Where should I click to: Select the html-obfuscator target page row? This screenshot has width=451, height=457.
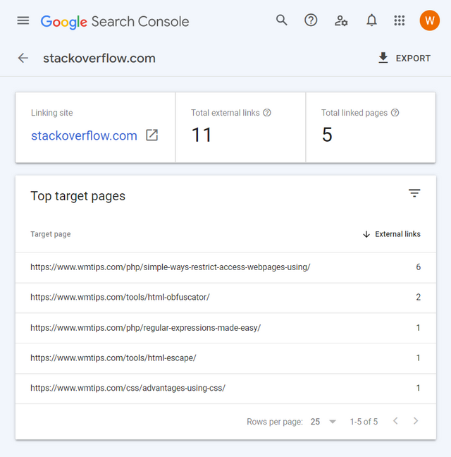[x=225, y=298]
